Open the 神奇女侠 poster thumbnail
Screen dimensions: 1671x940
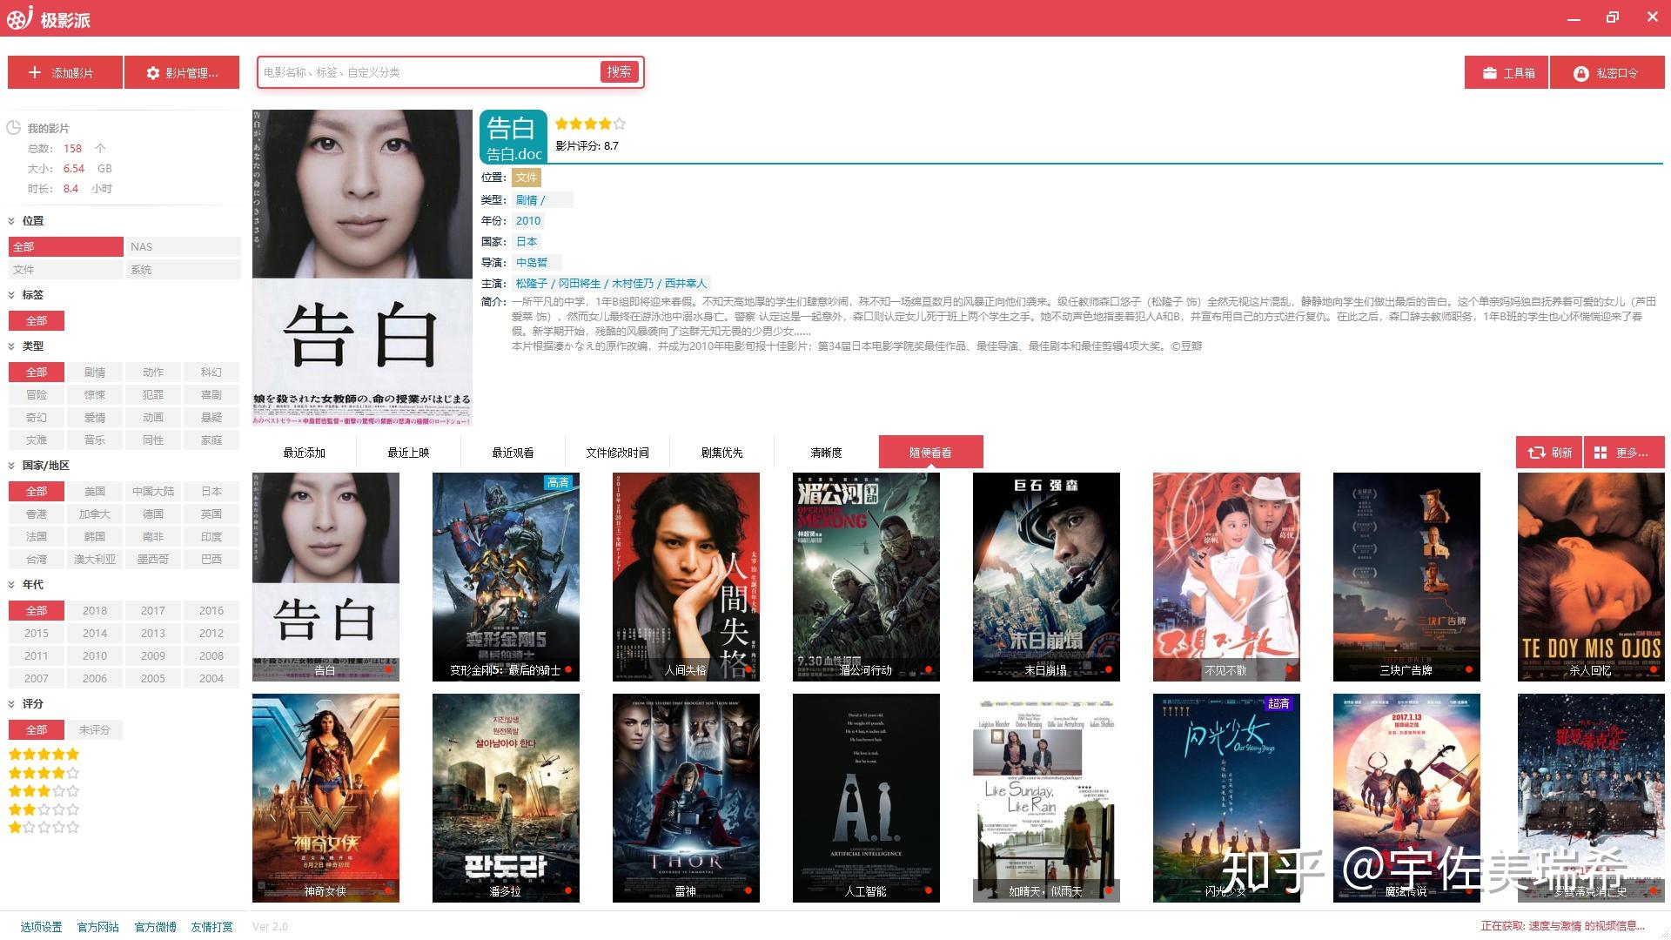click(x=325, y=798)
